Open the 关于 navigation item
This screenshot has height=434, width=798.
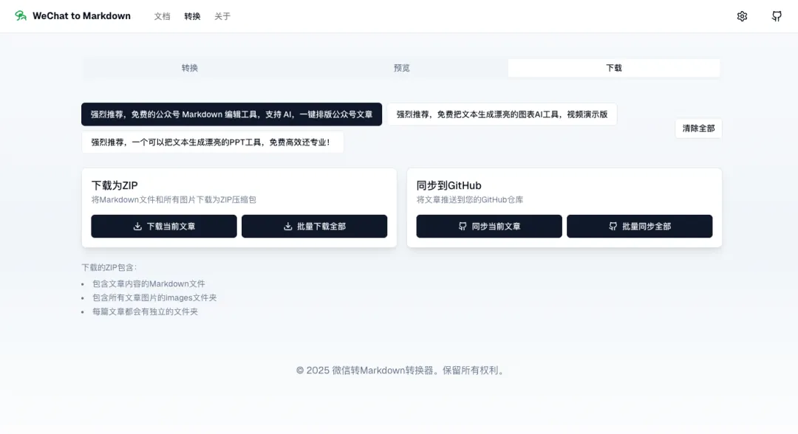[x=222, y=16]
